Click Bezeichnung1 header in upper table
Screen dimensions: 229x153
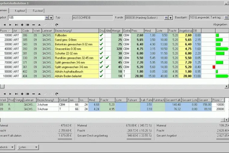tap(77, 31)
